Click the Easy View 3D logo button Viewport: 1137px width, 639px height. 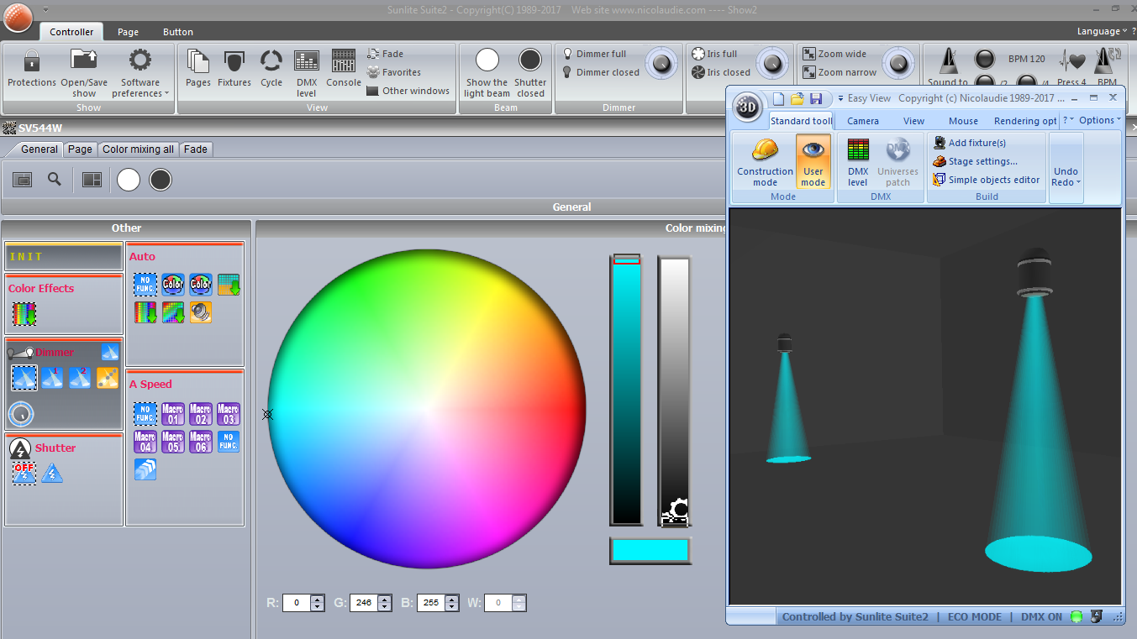(x=747, y=107)
